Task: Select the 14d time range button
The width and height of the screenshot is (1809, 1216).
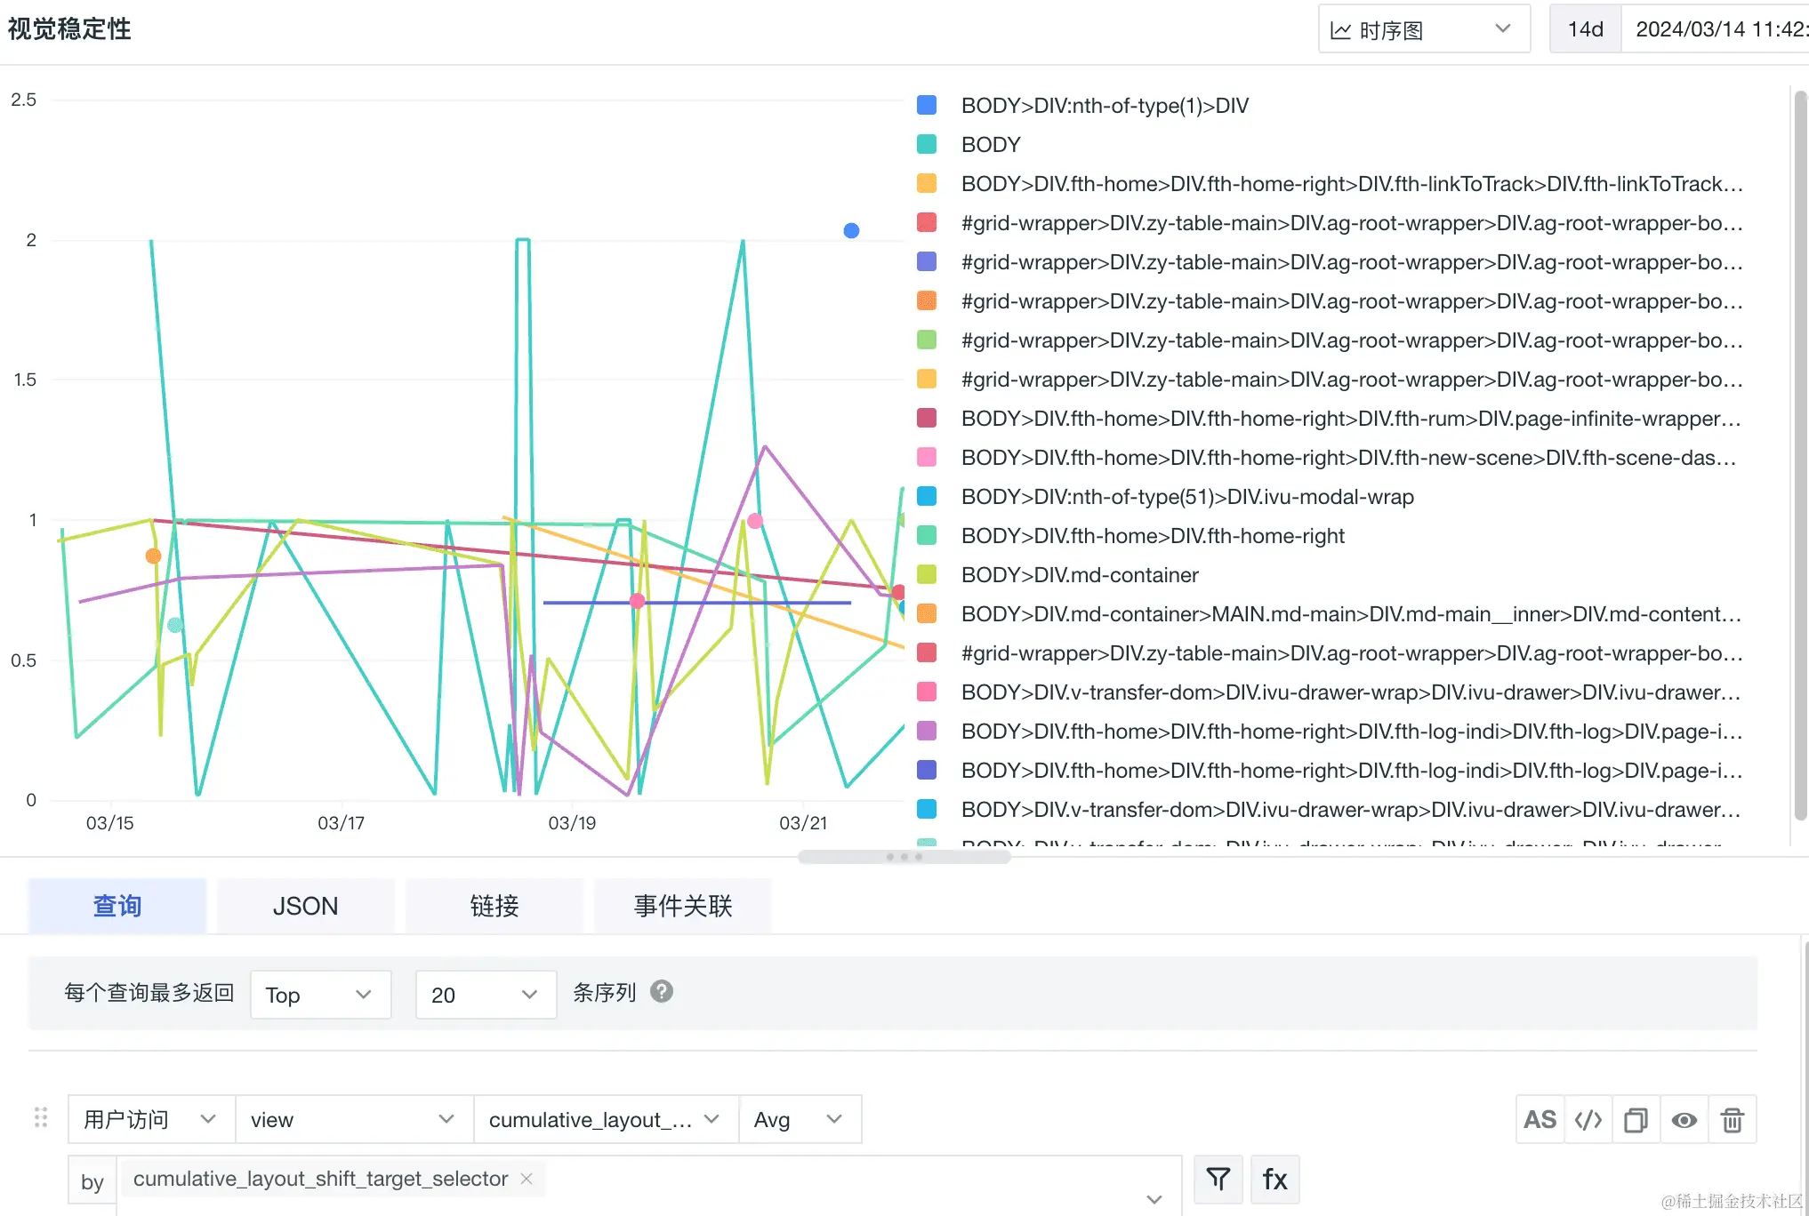Action: coord(1585,29)
